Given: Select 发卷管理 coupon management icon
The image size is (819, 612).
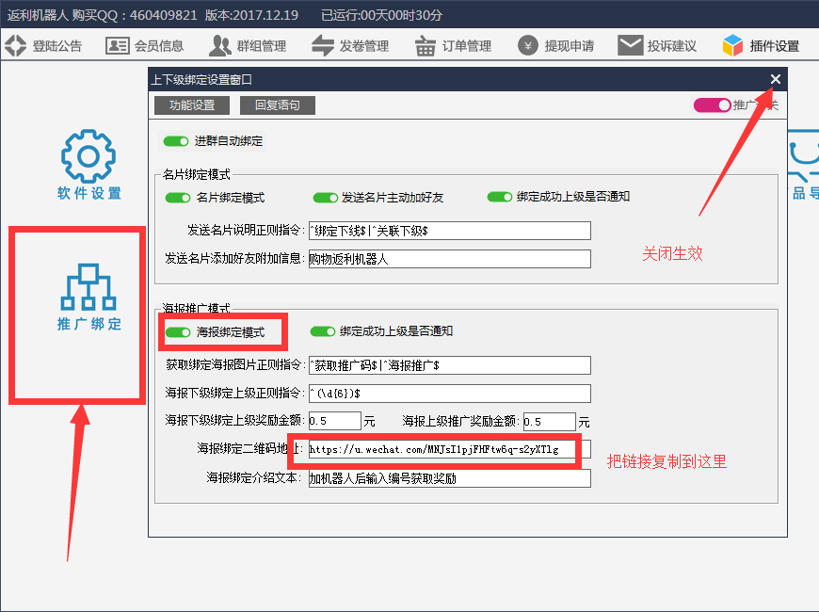Looking at the screenshot, I should coord(323,45).
